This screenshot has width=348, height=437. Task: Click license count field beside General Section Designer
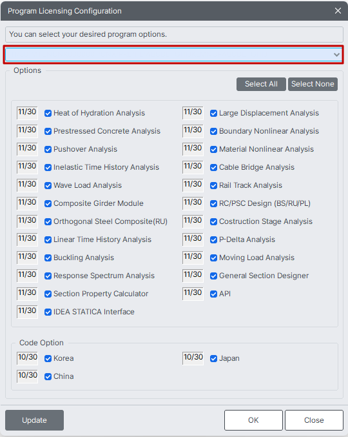point(193,275)
